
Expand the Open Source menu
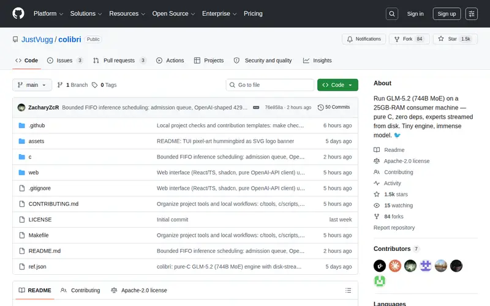[173, 13]
